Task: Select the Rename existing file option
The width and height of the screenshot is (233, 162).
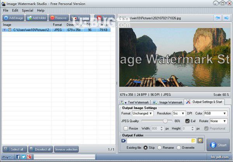Action: (x=160, y=148)
